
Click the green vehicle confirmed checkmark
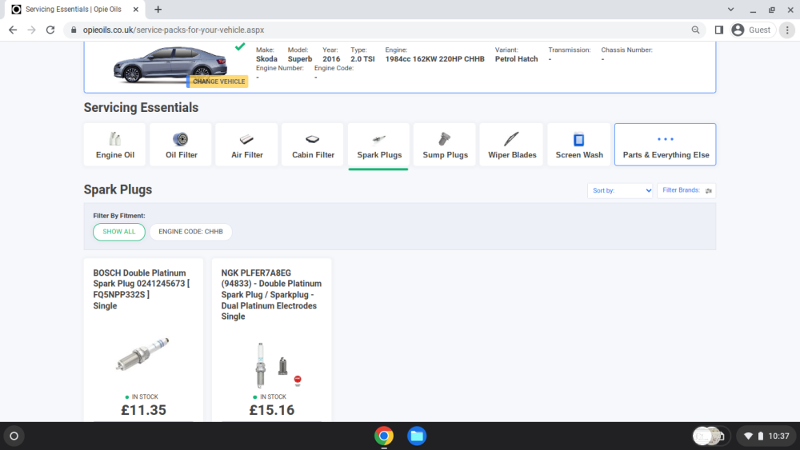pos(240,47)
